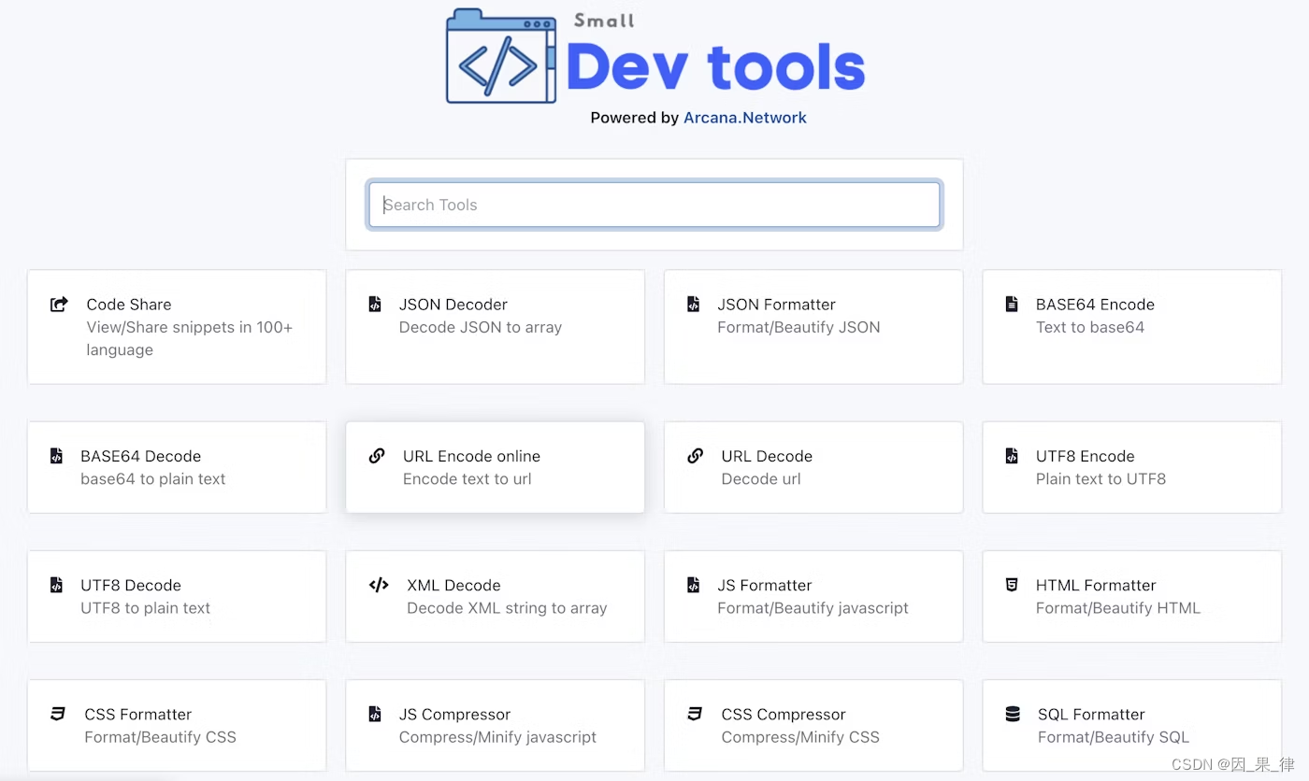
Task: Click the URL Encode online link icon
Action: click(x=376, y=455)
